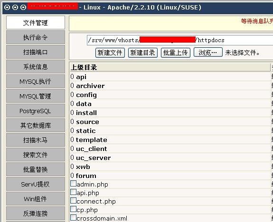
Task: Click the third circular icon in title bar
Action: tap(23, 7)
